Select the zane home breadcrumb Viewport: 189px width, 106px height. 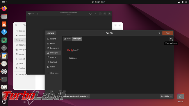(x=67, y=39)
